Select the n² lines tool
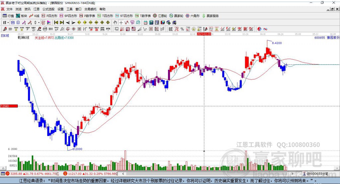 (x=56, y=29)
